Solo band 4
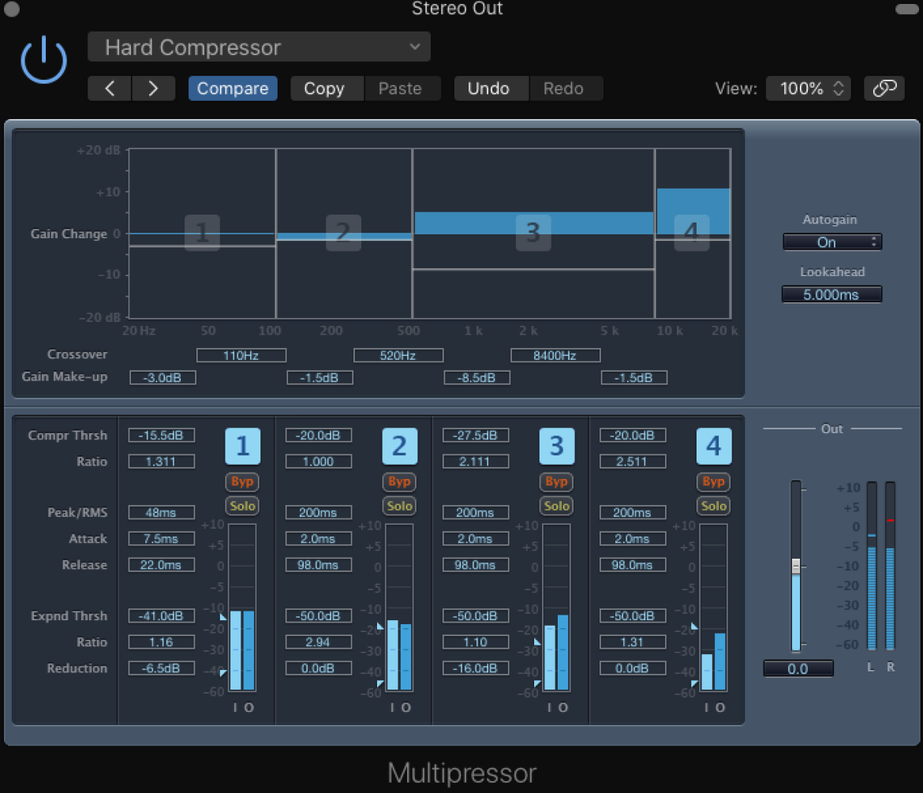Viewport: 923px width, 793px height. (714, 506)
